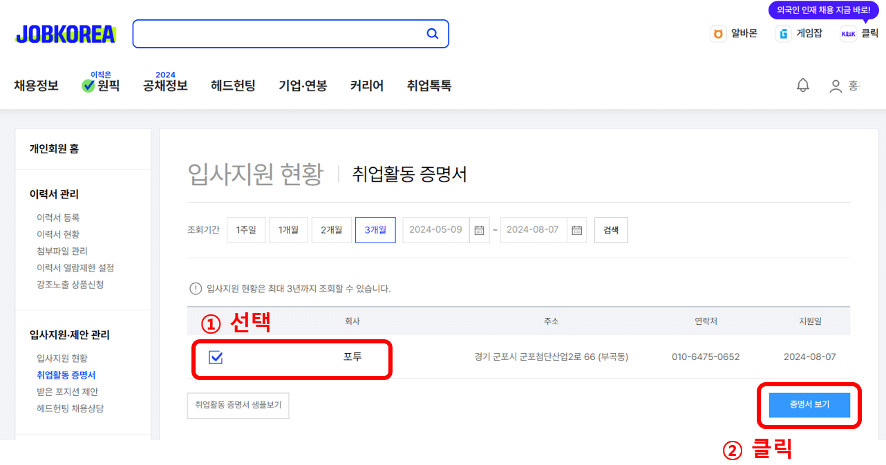This screenshot has height=465, width=886.
Task: Open the 홍 profile person icon
Action: (x=835, y=84)
